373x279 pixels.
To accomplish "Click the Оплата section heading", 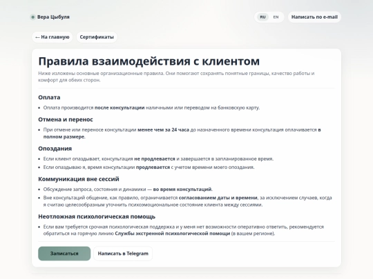I will pos(49,97).
